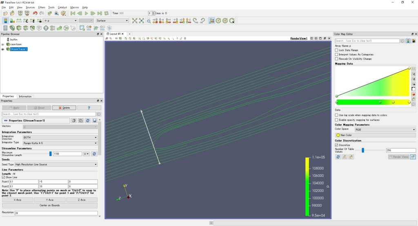Check Rescale On Visibility Change
This screenshot has height=226, width=418.
click(336, 59)
